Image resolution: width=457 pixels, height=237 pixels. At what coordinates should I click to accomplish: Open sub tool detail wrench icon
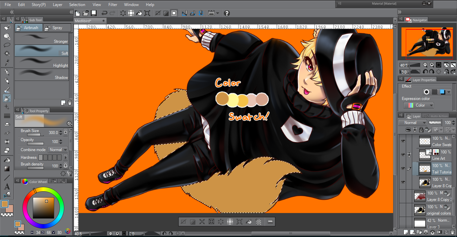point(70,173)
